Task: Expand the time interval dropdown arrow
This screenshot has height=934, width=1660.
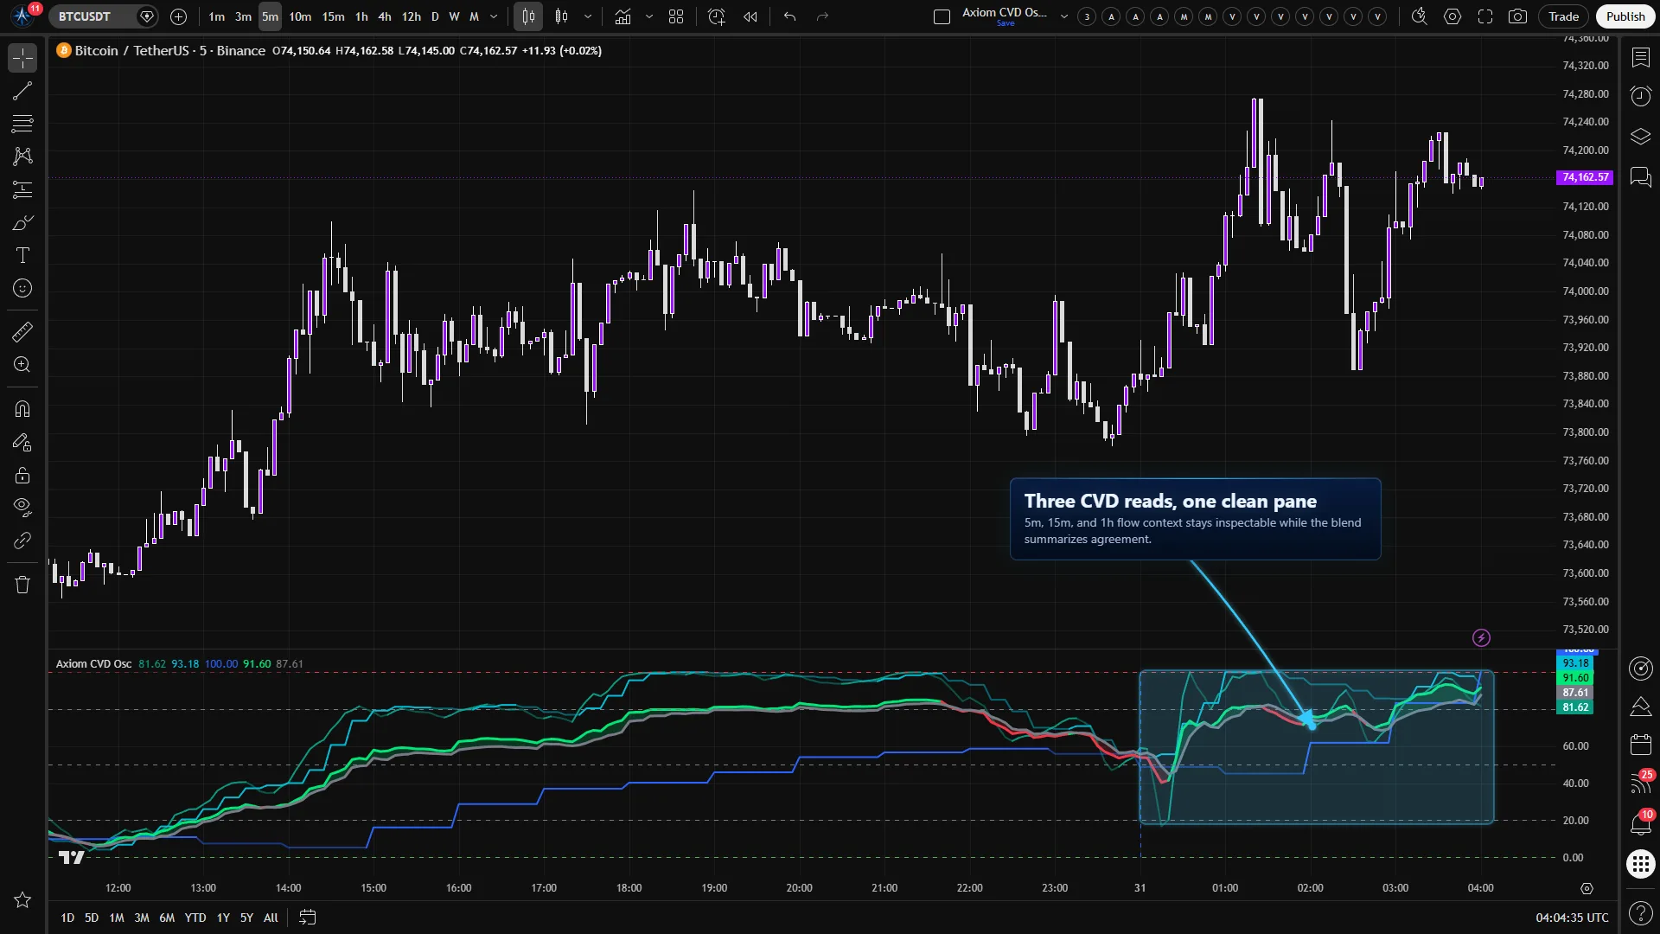Action: (x=494, y=16)
